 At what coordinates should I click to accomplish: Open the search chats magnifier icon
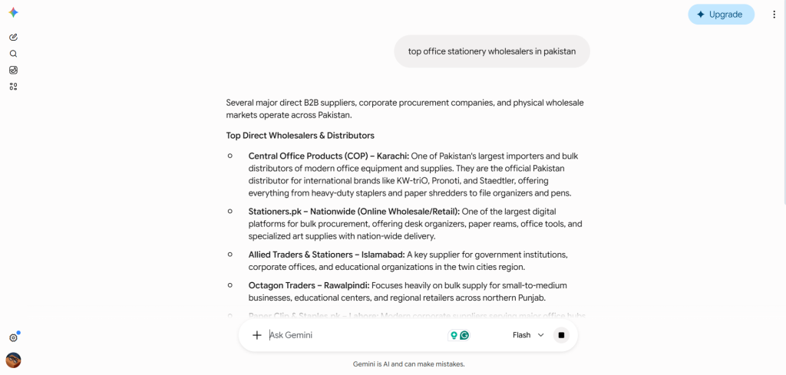14,54
